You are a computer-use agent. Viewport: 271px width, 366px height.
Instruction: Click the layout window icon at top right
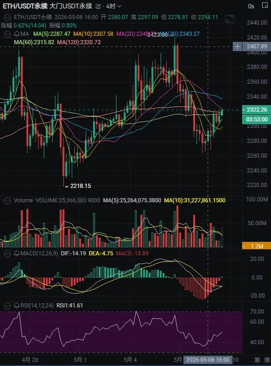(x=265, y=6)
